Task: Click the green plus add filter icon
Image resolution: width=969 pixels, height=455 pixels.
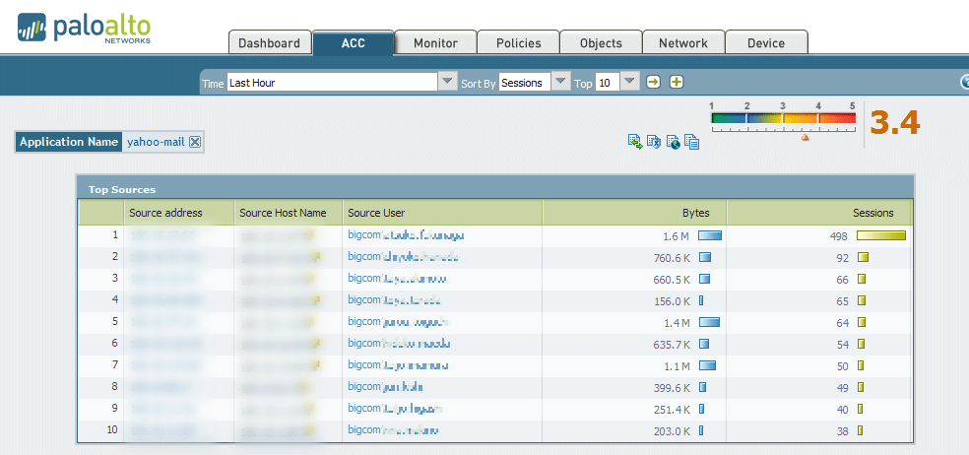Action: coord(677,83)
